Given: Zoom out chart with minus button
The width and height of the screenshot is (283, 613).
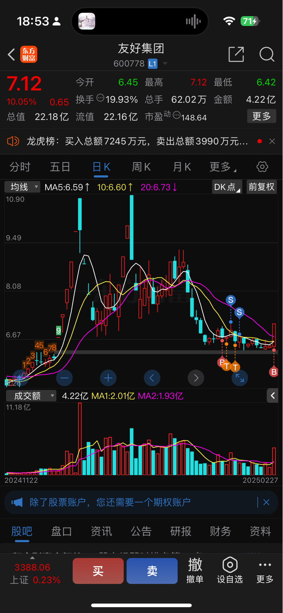Looking at the screenshot, I should [x=64, y=378].
